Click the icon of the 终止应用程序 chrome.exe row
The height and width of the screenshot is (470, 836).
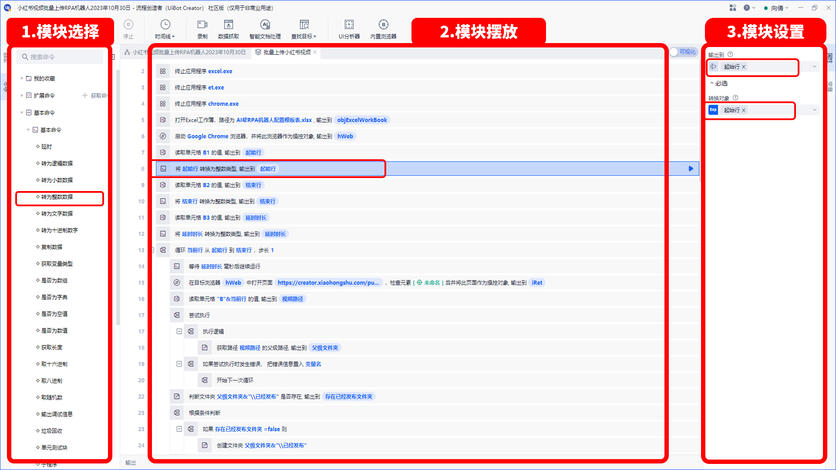(x=163, y=104)
